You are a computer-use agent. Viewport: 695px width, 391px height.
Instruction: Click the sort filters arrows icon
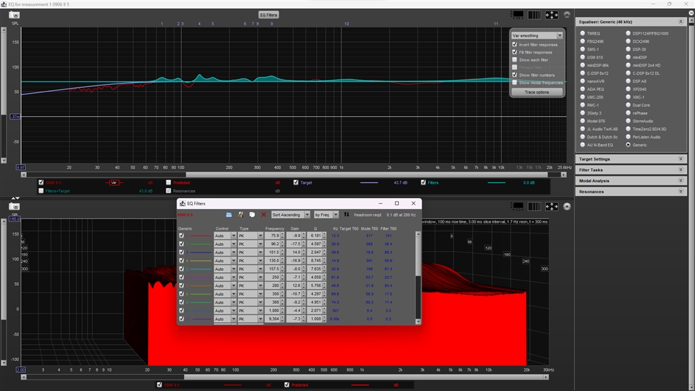click(x=346, y=215)
